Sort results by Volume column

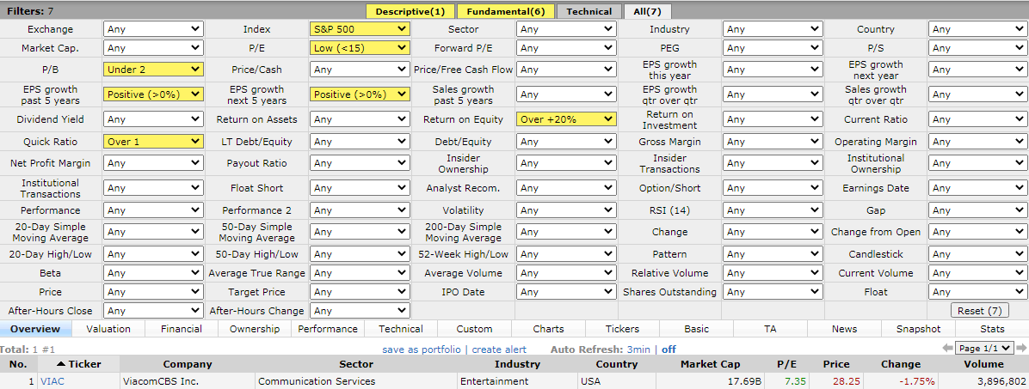(983, 364)
